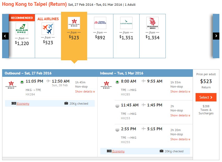Click the Hong Kong to Taipei (Return) heading
222x162 pixels.
point(34,4)
